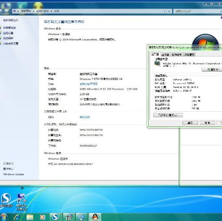Viewport: 222px width, 221px height.
Task: Open 系统保护 in the sidebar
Action: coord(8,38)
